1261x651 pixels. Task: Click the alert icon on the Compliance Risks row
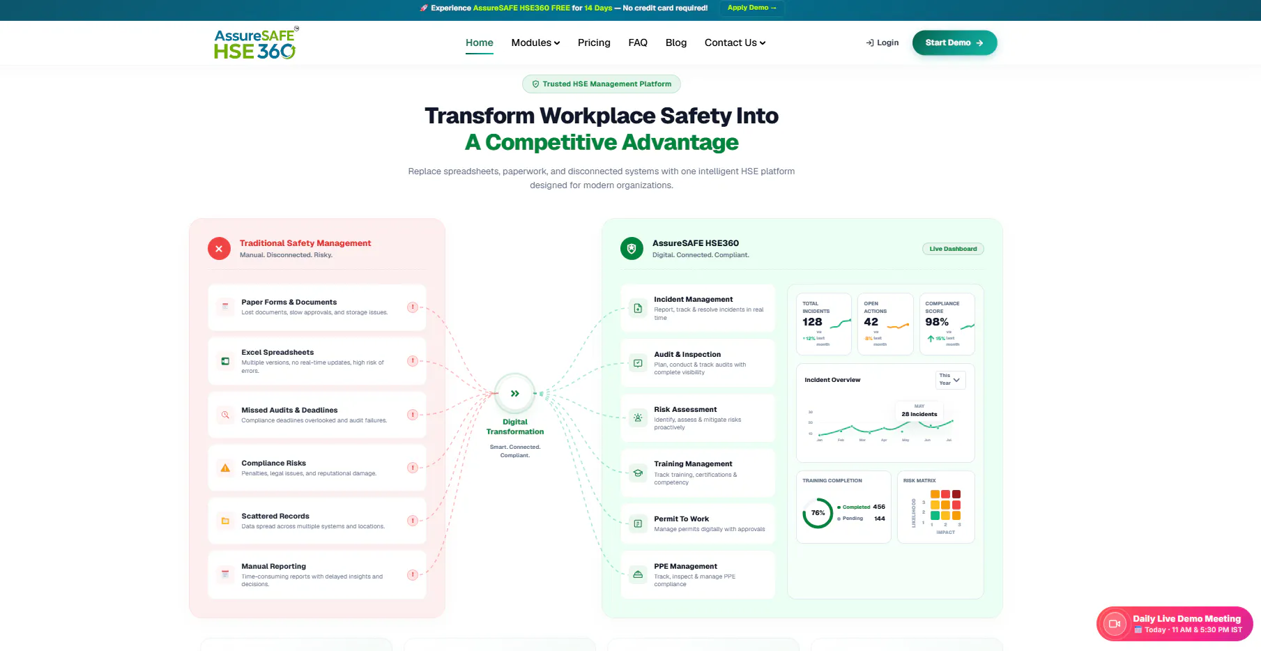click(x=413, y=468)
